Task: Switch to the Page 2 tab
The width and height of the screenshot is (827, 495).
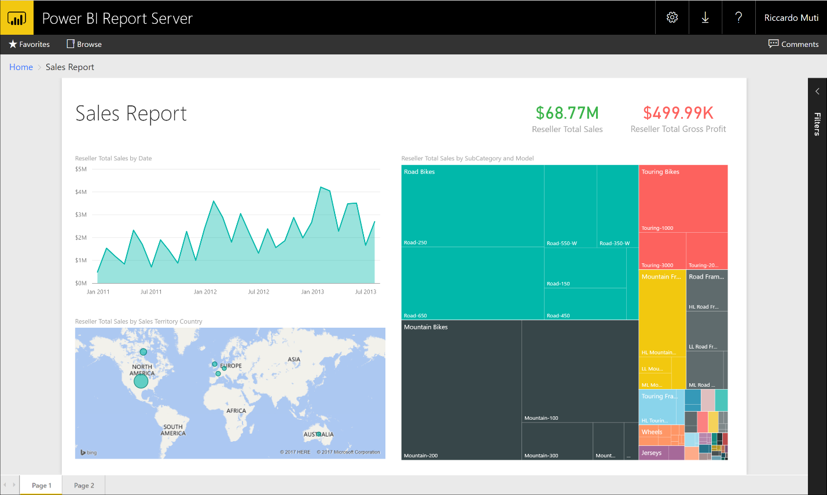Action: (83, 485)
